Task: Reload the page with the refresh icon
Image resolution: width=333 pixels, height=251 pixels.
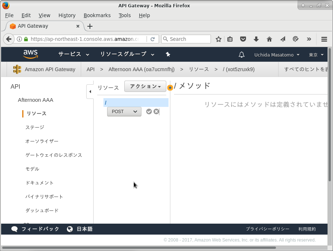Action: click(x=152, y=39)
